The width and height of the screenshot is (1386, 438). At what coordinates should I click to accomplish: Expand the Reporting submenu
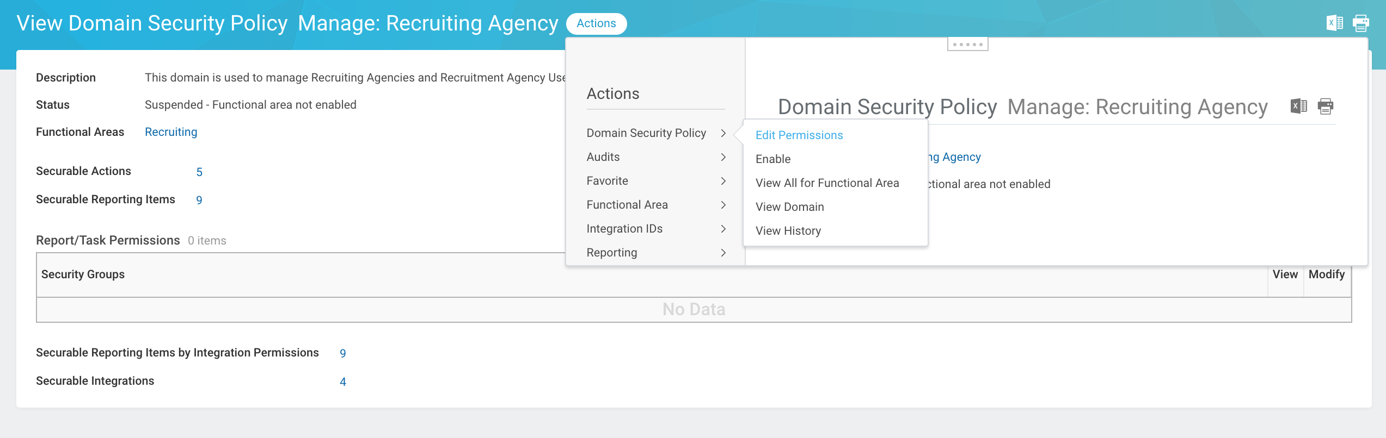[x=611, y=252]
